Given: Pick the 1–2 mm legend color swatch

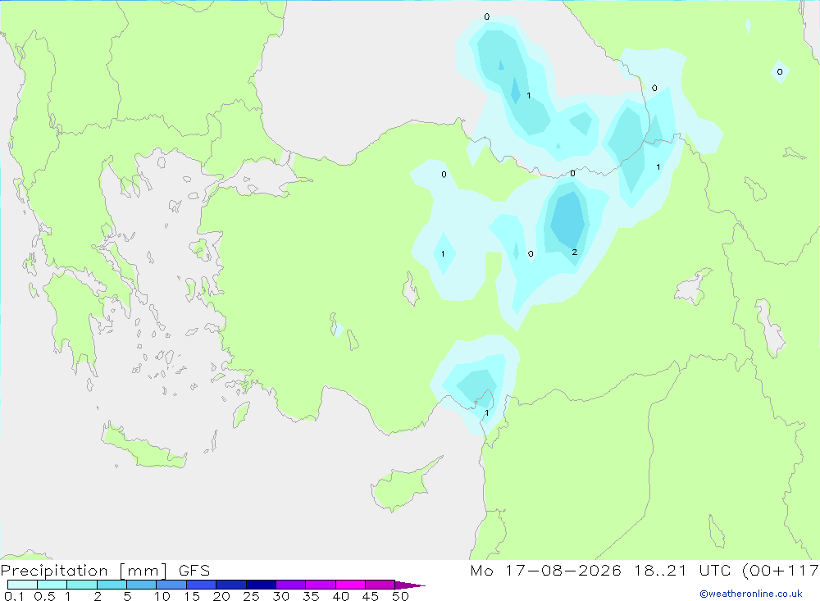Looking at the screenshot, I should (x=81, y=585).
